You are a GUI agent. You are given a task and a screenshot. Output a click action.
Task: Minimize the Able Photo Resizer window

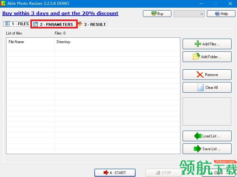201,4
